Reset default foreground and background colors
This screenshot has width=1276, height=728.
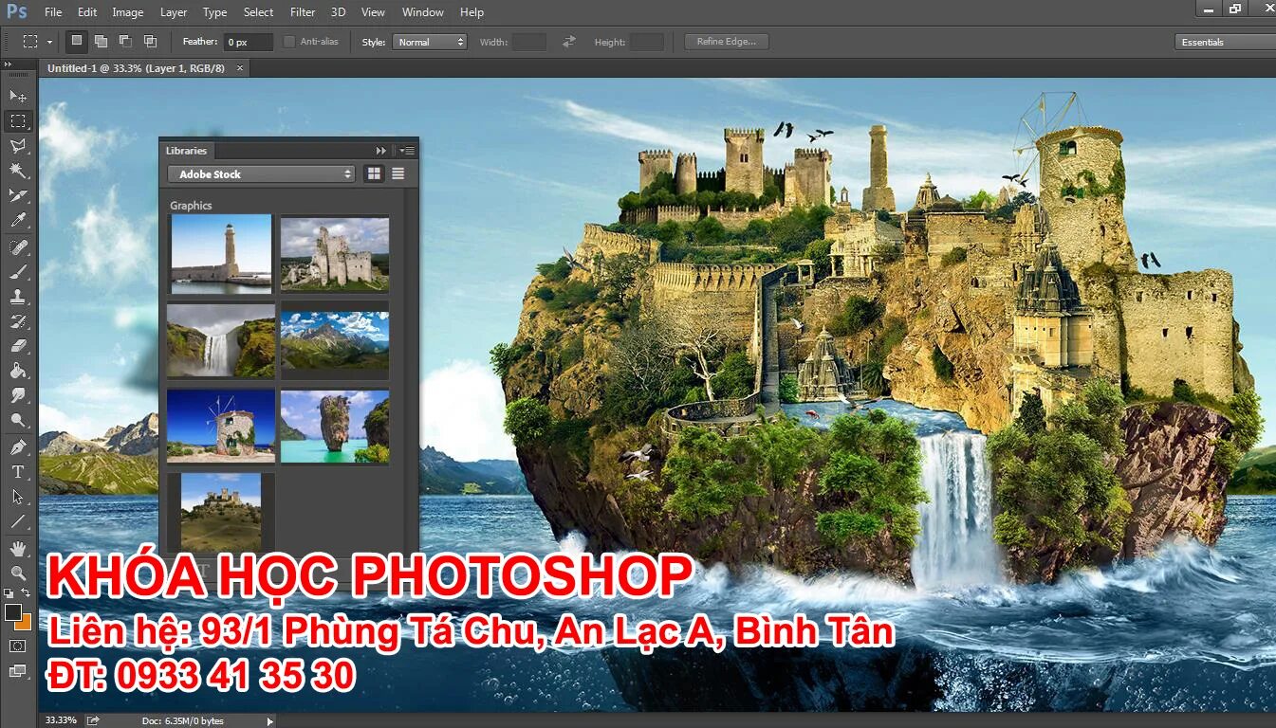pos(9,593)
